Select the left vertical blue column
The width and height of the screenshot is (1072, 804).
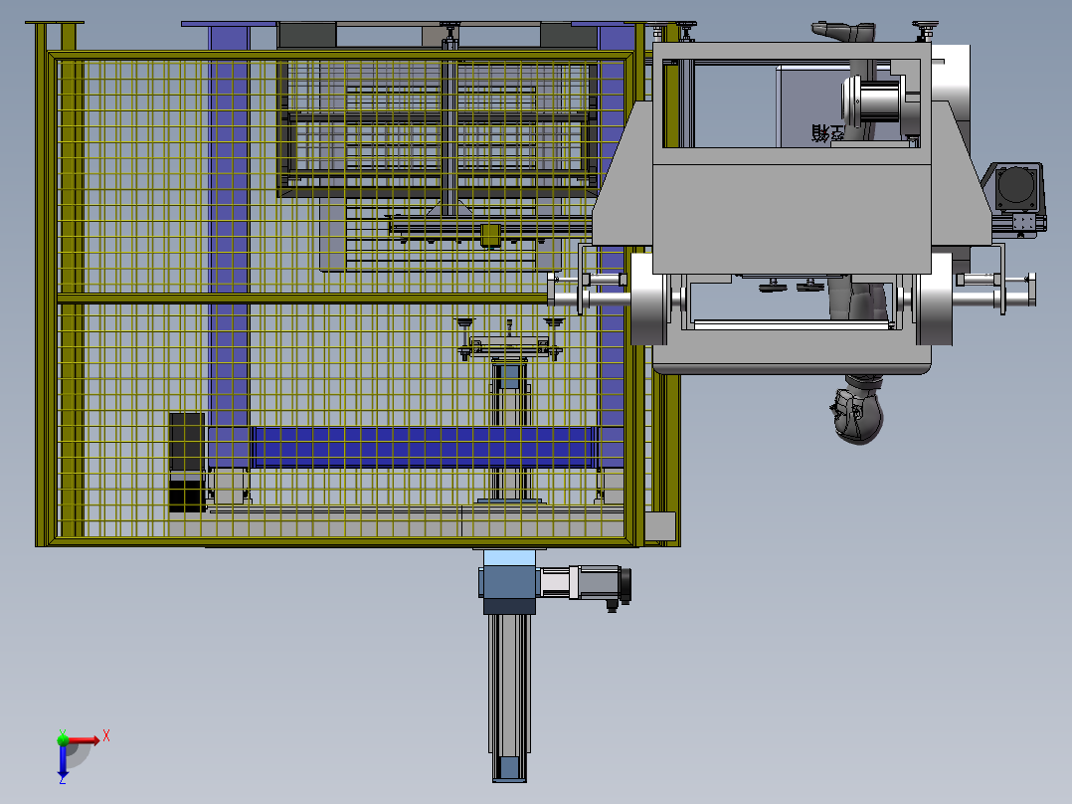(x=229, y=247)
